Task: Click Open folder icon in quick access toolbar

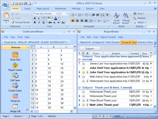Action: point(17,4)
